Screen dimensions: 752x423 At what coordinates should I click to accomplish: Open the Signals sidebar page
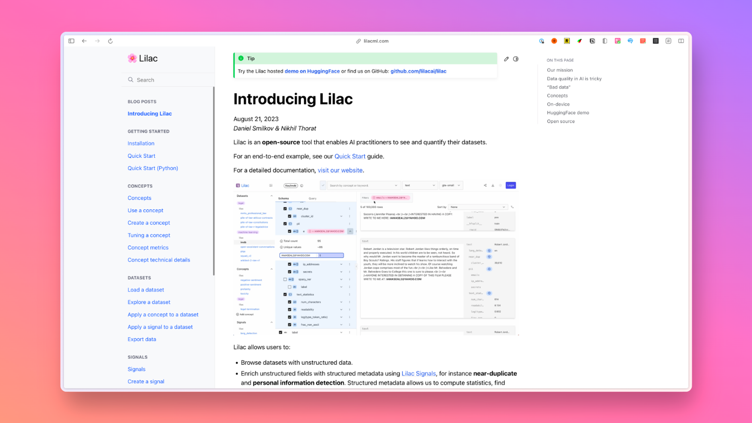[x=136, y=369]
